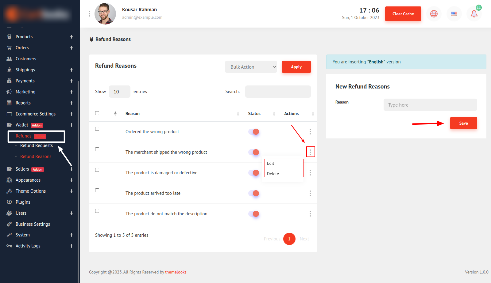
Task: Disable status for 'Ordered the wrong product'
Action: tap(254, 132)
